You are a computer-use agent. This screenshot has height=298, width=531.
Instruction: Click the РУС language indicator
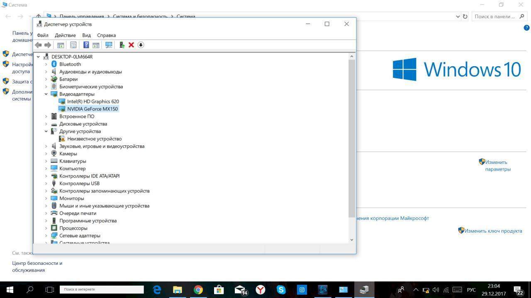(471, 290)
